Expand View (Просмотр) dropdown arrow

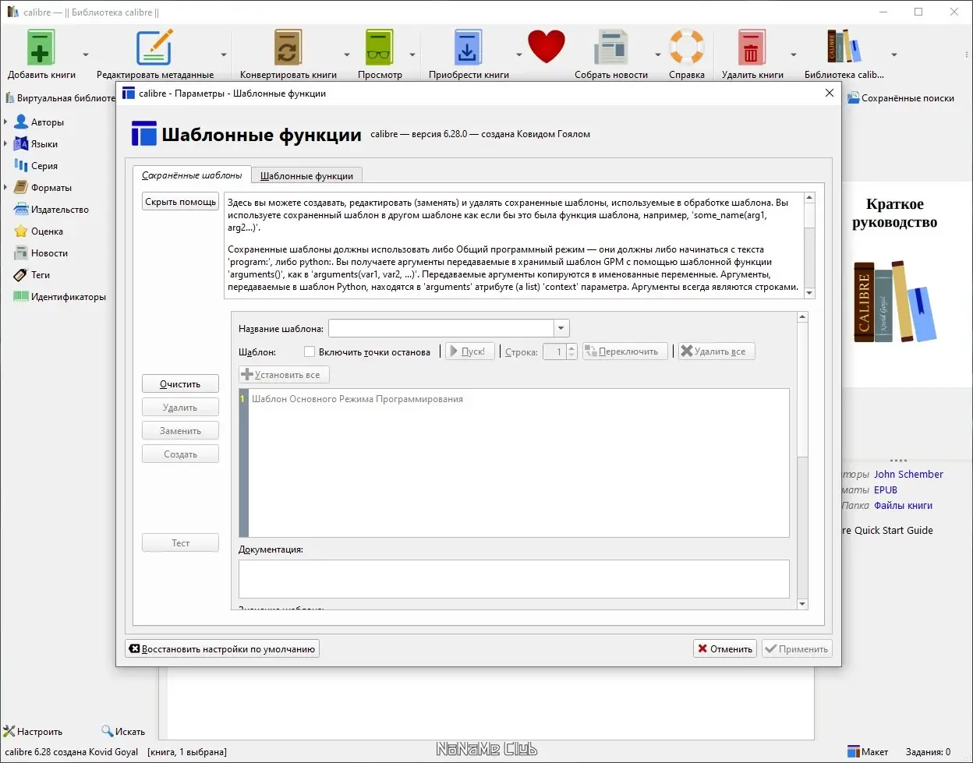point(412,55)
